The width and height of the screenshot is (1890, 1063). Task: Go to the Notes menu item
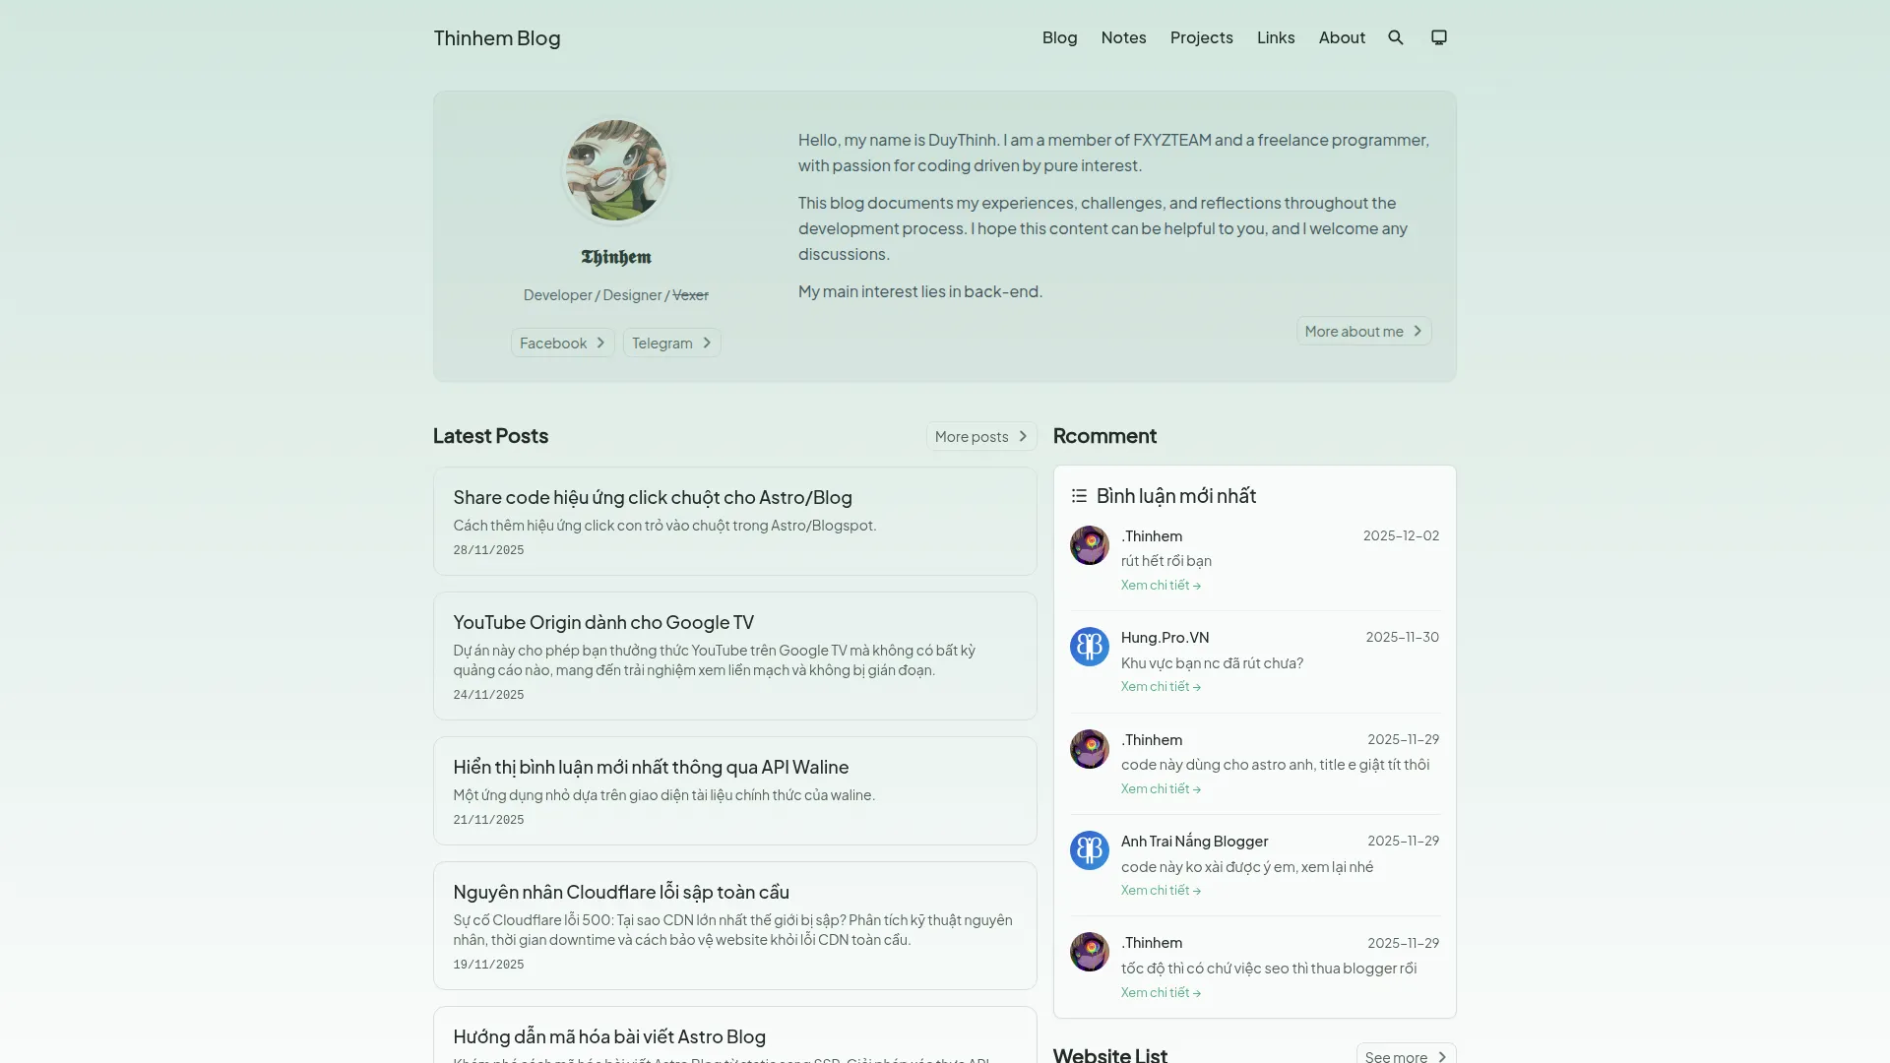tap(1123, 37)
